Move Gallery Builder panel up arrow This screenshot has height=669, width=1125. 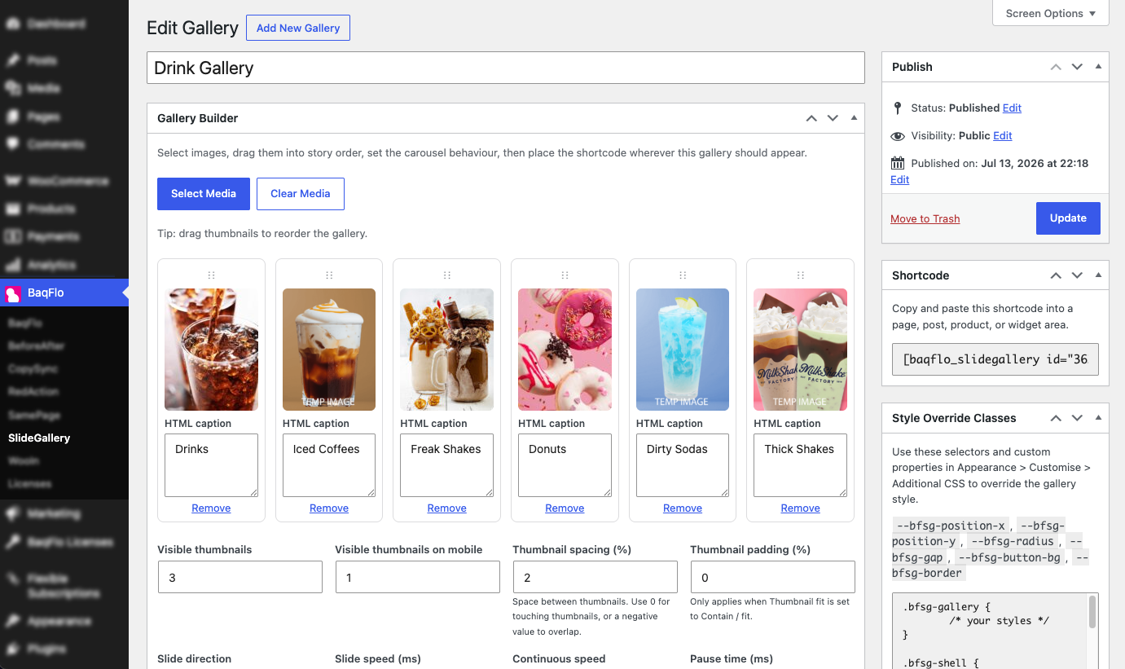click(x=811, y=118)
